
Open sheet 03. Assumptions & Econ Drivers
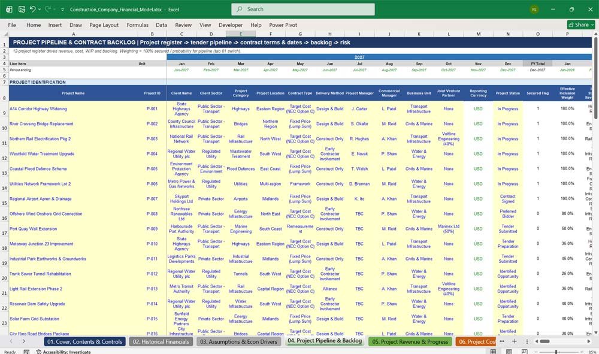coord(238,342)
